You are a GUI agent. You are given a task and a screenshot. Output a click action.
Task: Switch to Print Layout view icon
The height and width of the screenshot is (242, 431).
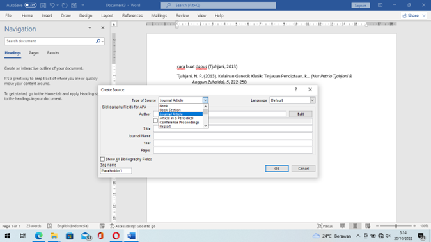point(355,226)
